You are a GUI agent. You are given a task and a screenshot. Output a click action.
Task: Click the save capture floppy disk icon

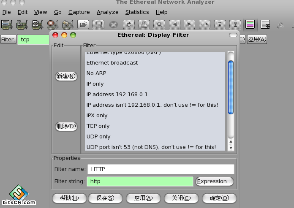coord(98,24)
